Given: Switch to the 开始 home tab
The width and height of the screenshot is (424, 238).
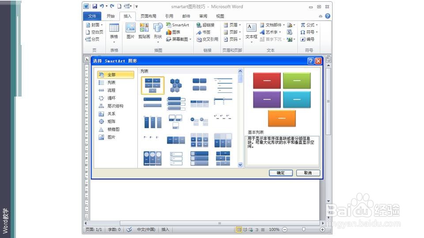Looking at the screenshot, I should tap(110, 16).
